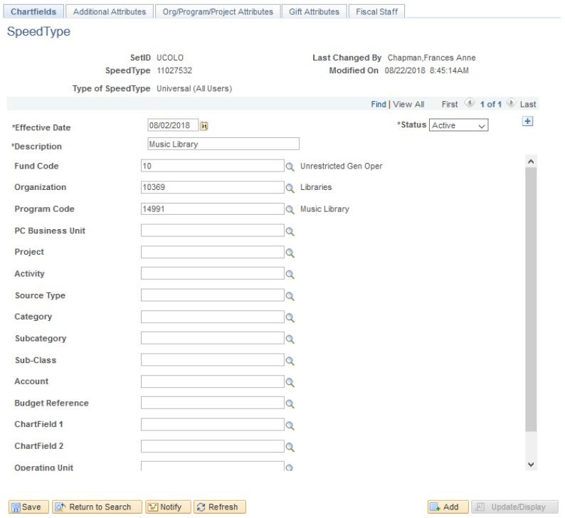Click into the PC Business Unit field
This screenshot has width=565, height=518.
pos(213,231)
